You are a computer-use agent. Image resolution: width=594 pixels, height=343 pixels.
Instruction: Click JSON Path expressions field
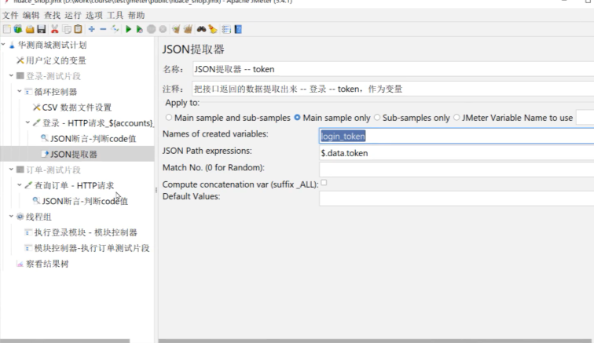click(x=456, y=153)
